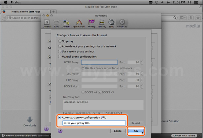This screenshot has height=138, width=203.
Task: Go to Firefox home page icon
Action: point(198,18)
